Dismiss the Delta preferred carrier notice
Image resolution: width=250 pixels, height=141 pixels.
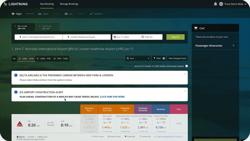[185, 74]
